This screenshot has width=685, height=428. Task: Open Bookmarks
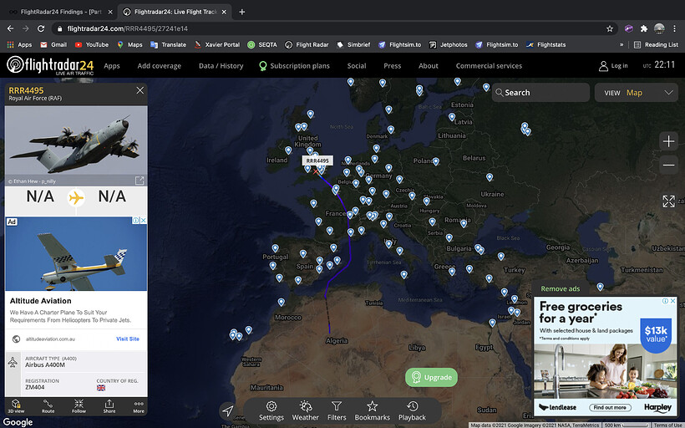(x=373, y=411)
